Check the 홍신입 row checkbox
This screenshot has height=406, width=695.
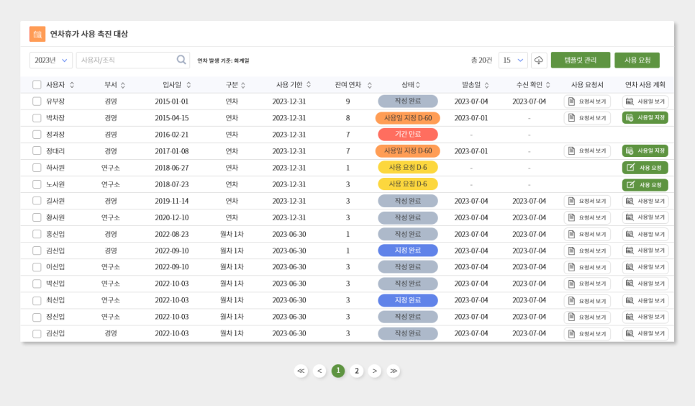point(37,234)
